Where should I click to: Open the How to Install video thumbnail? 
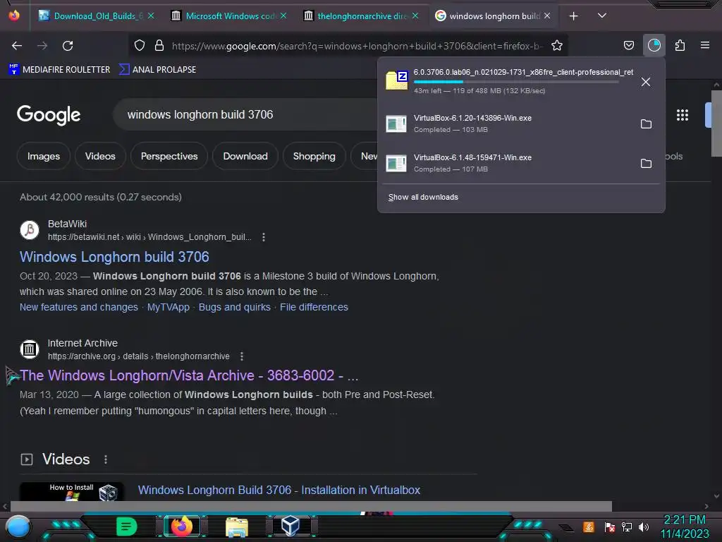pos(71,491)
